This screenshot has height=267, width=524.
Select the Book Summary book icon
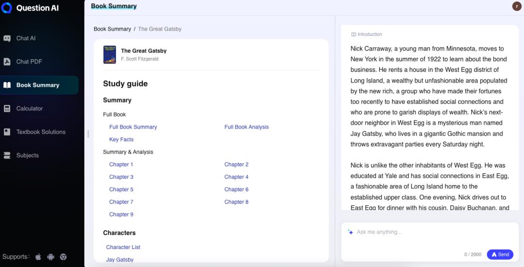pyautogui.click(x=7, y=85)
